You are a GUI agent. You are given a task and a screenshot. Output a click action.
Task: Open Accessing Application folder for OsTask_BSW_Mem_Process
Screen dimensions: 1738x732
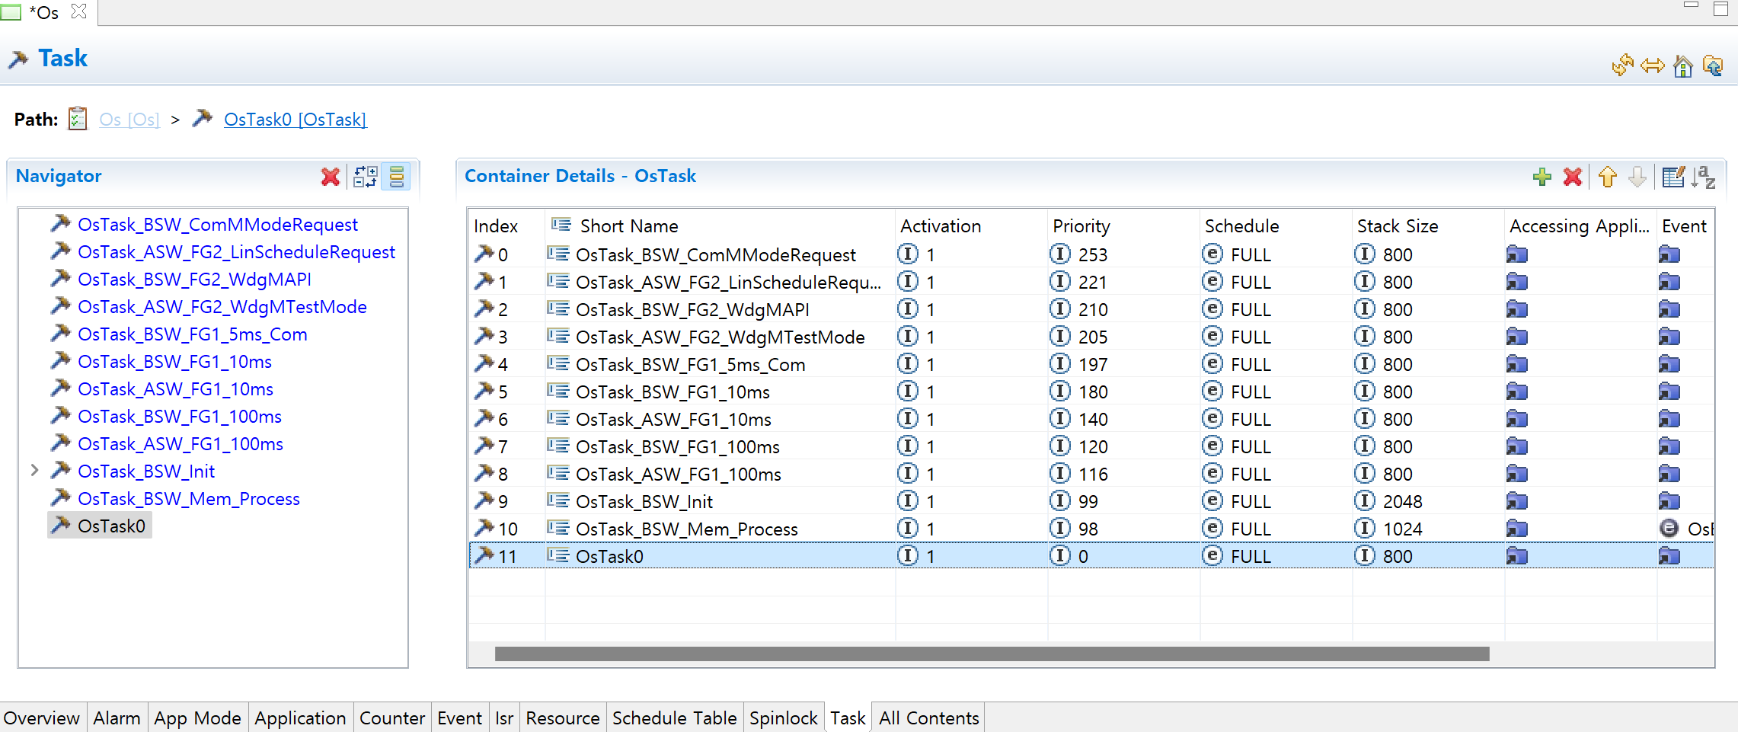[1517, 529]
